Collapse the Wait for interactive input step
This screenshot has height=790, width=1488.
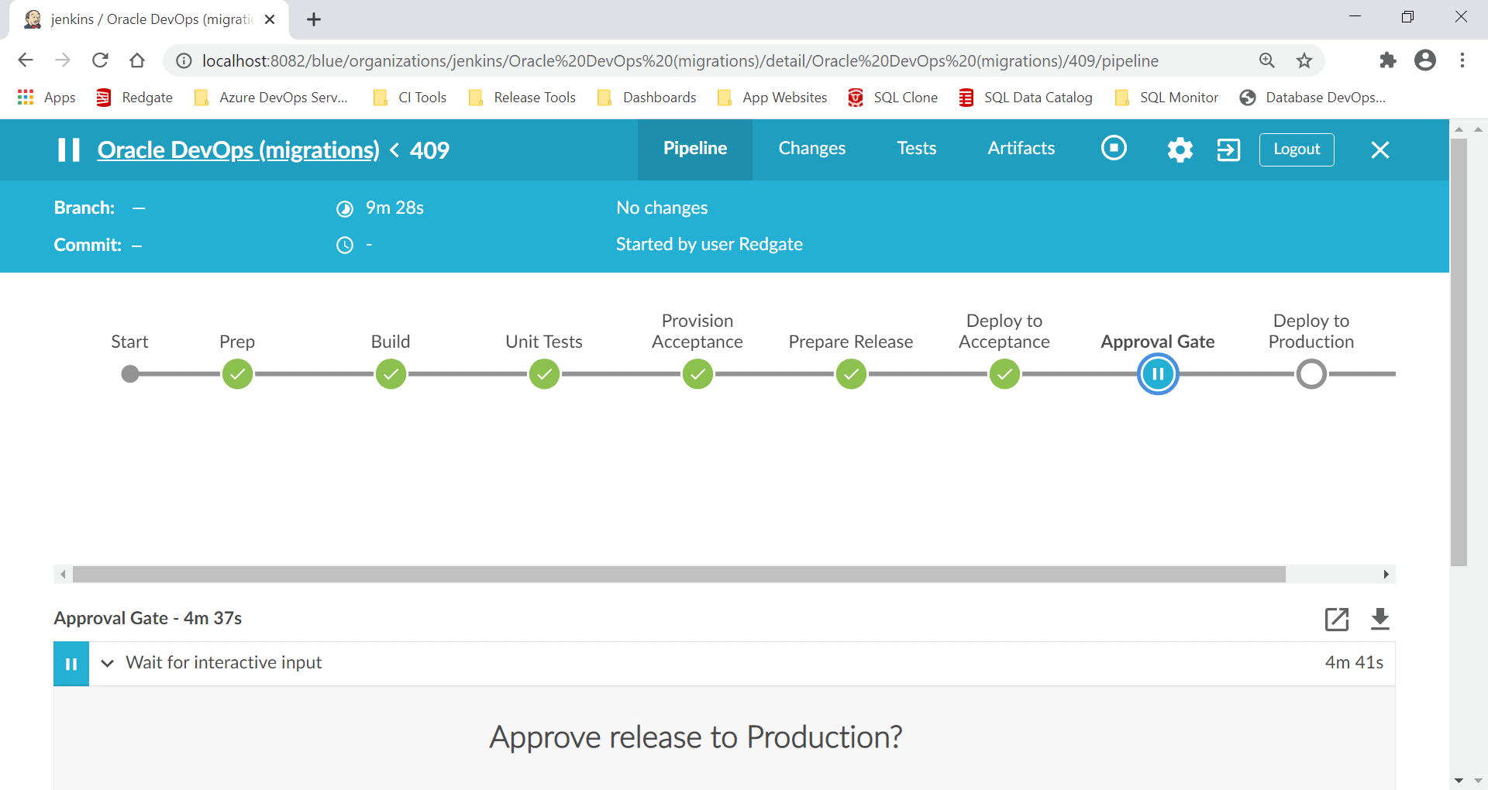pyautogui.click(x=108, y=663)
